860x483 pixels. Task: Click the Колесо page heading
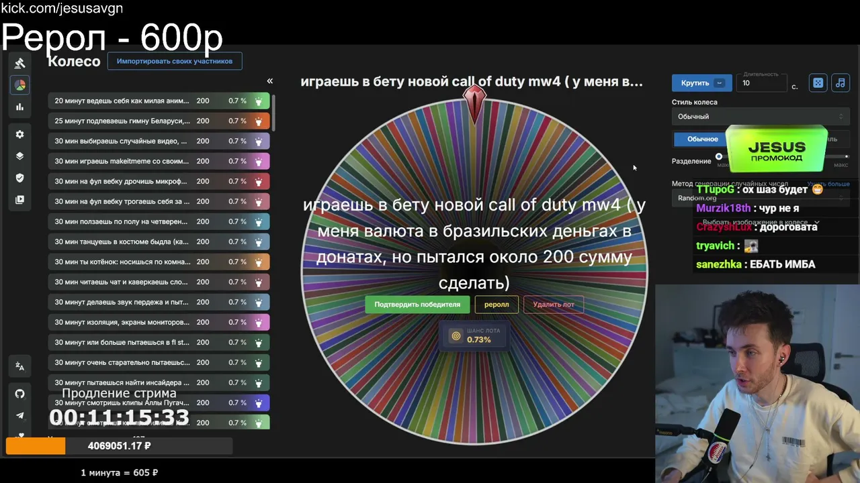[74, 62]
